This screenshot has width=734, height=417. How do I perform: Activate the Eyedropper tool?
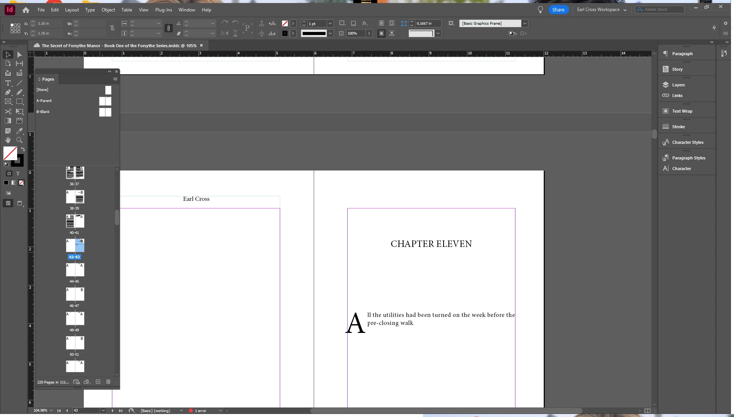19,131
